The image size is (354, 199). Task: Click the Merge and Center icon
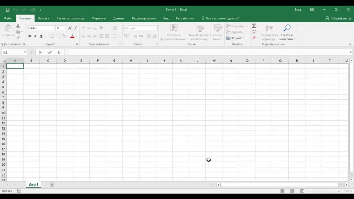115,36
